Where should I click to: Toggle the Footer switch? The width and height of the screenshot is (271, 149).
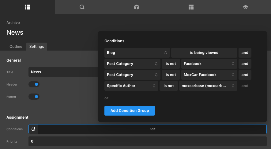point(34,97)
